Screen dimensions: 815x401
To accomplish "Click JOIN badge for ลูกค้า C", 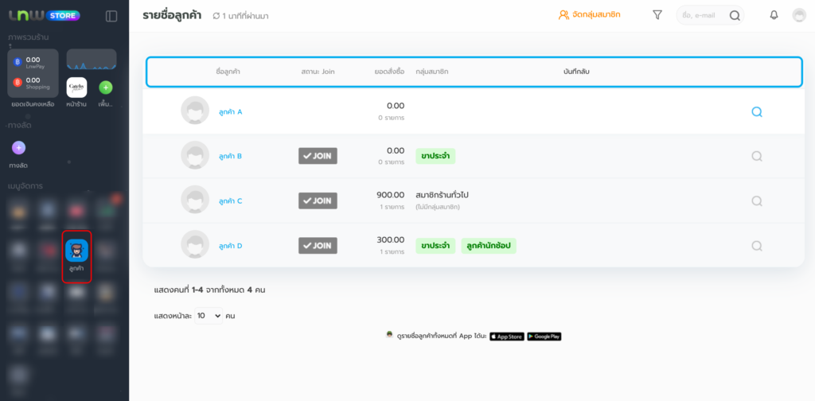I will (x=318, y=200).
